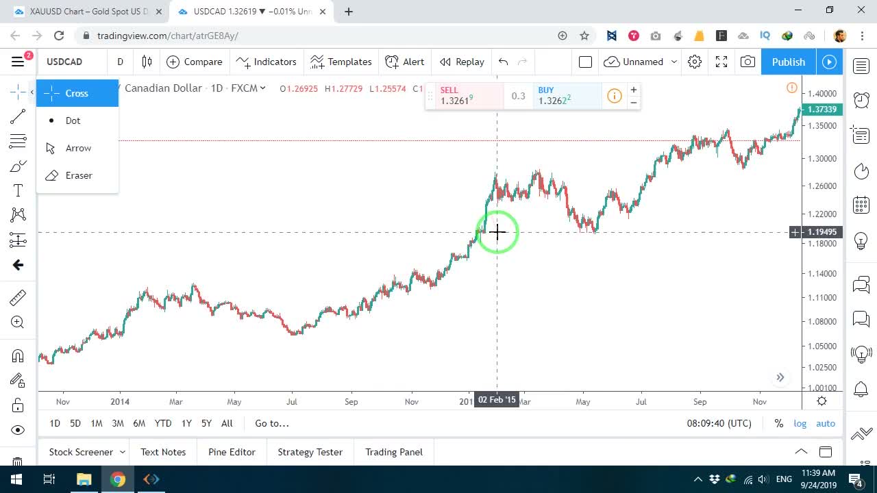Image resolution: width=877 pixels, height=493 pixels.
Task: Select the Text annotation tool
Action: [x=18, y=191]
